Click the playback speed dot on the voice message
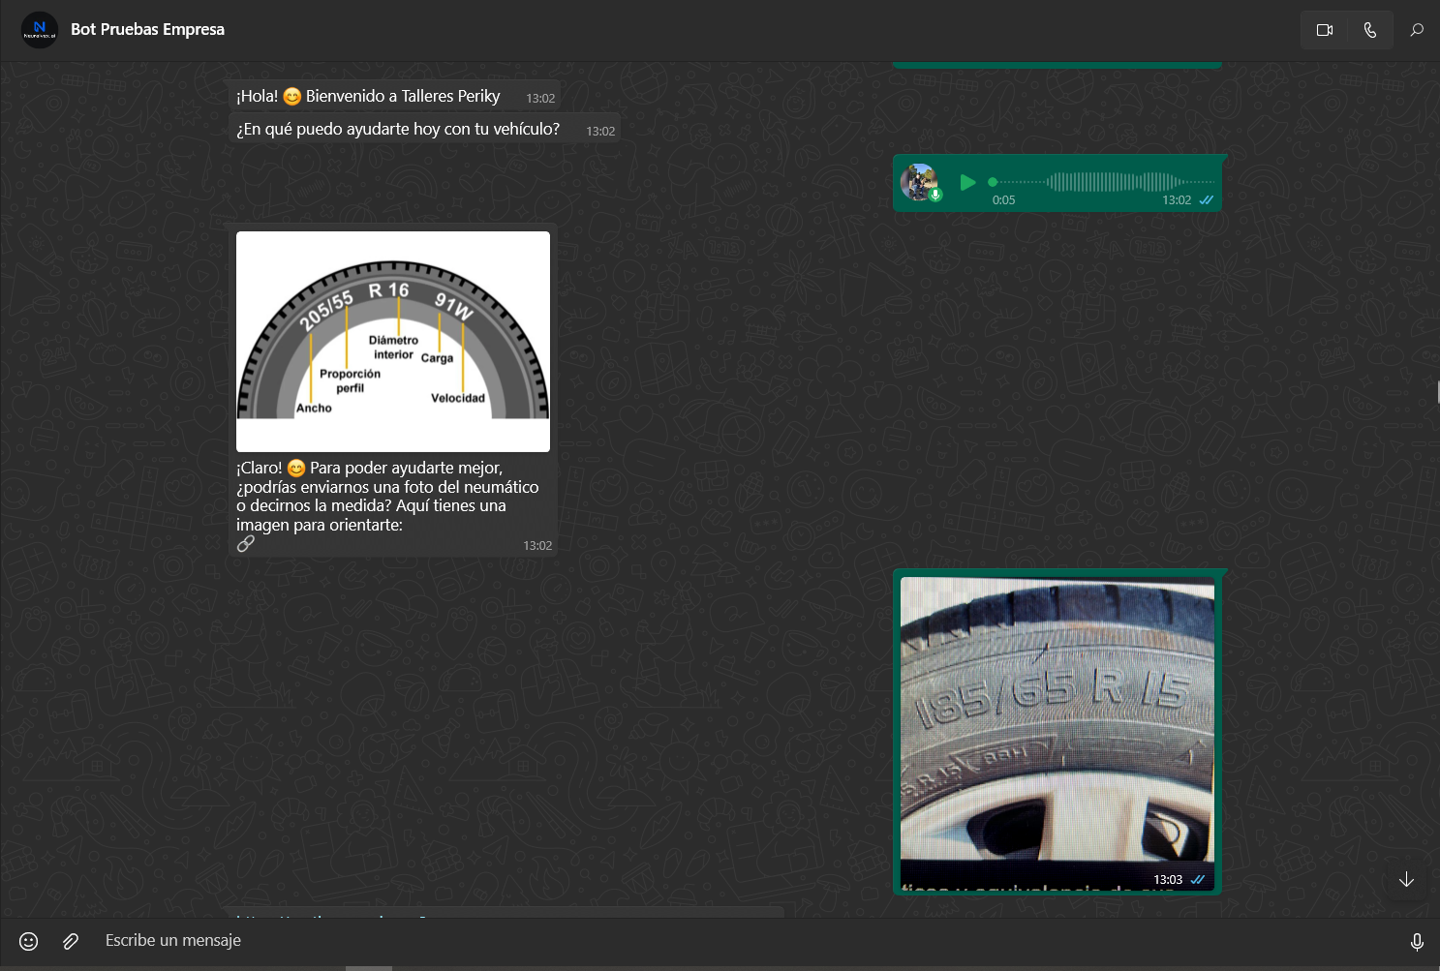 pyautogui.click(x=992, y=182)
